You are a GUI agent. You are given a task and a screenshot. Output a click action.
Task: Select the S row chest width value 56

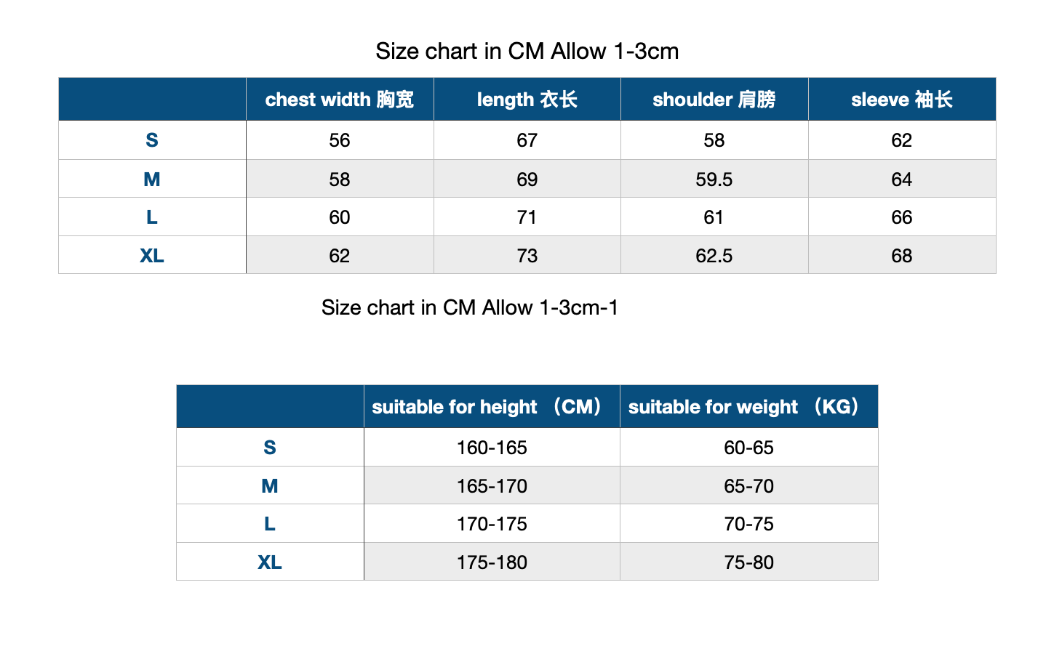tap(339, 140)
